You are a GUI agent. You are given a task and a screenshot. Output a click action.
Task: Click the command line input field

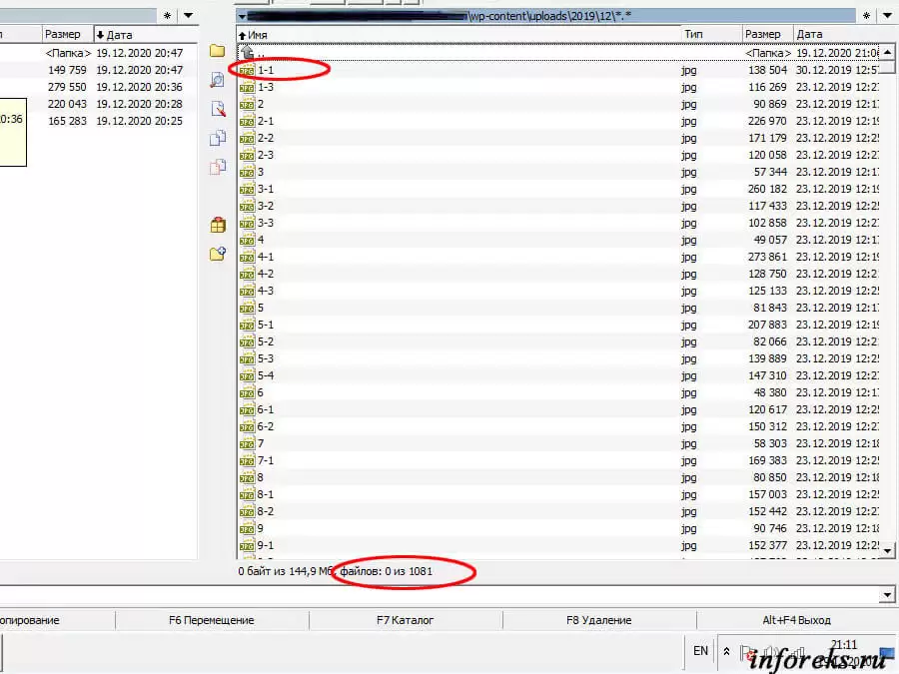(x=440, y=595)
